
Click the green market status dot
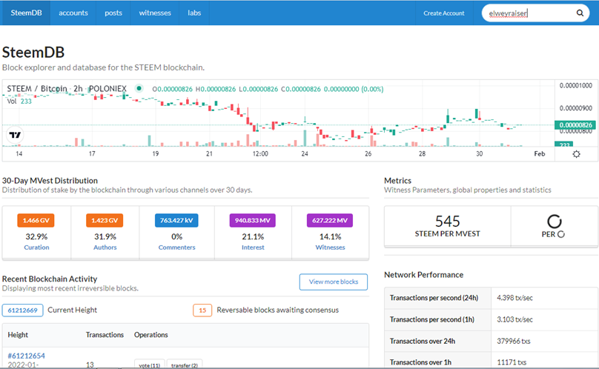tap(139, 88)
